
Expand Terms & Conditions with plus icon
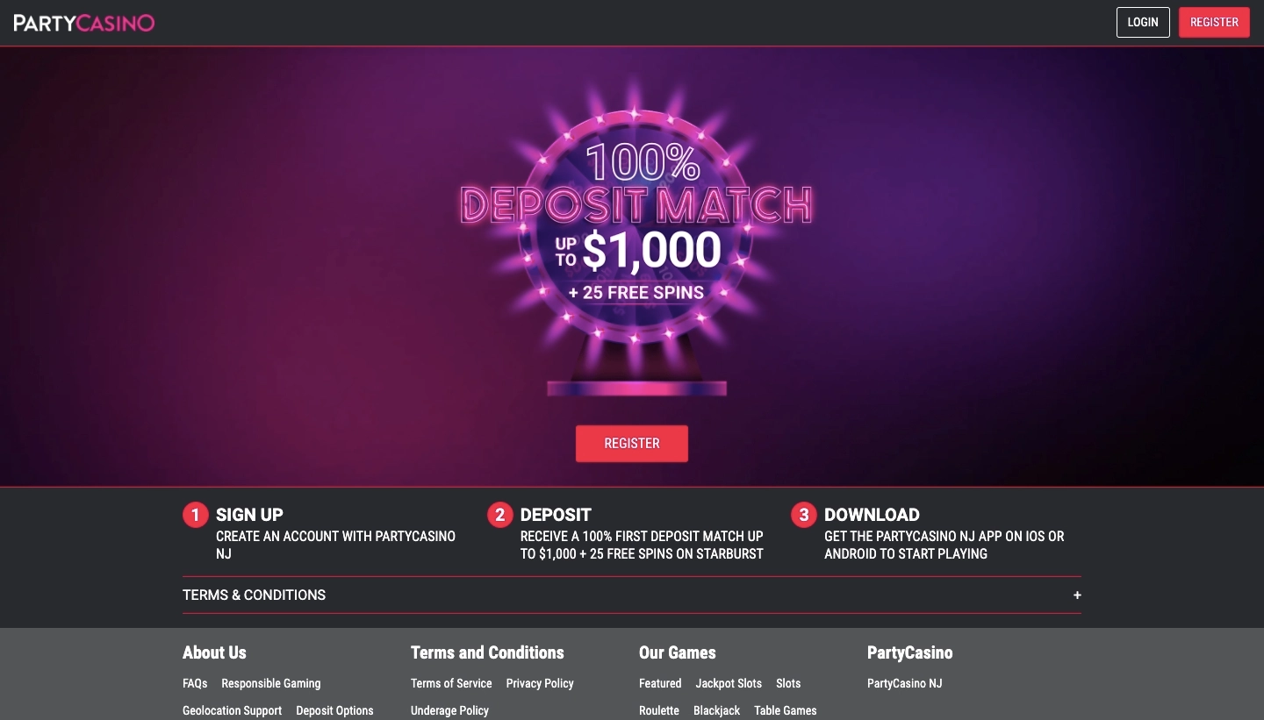(x=1077, y=595)
